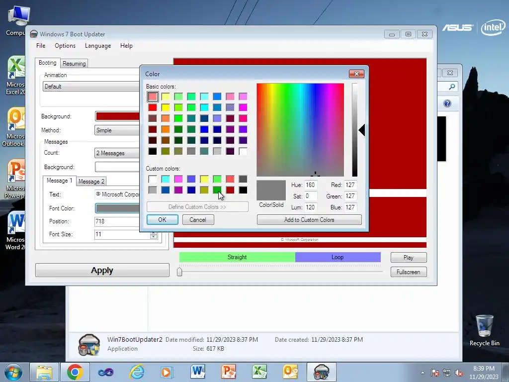Screen dimensions: 509x382
Task: Close the Color dialog
Action: click(356, 74)
